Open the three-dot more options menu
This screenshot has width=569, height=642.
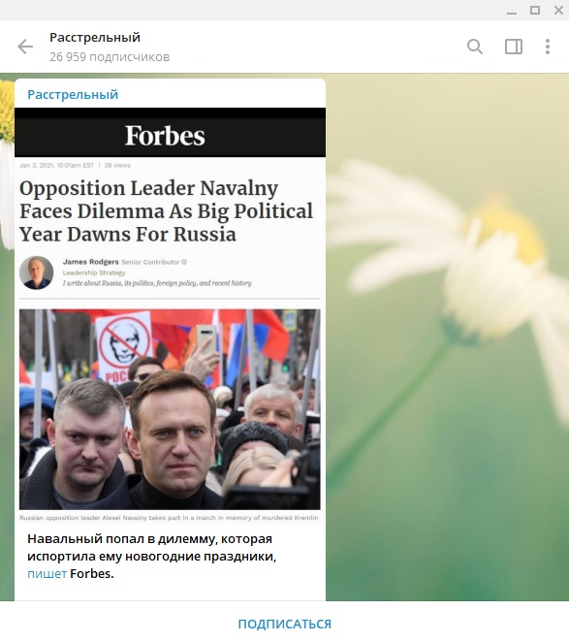(548, 47)
